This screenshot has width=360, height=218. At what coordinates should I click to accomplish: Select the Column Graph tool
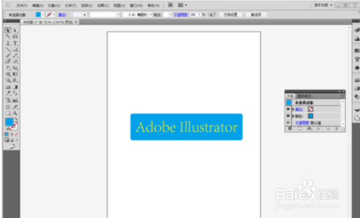click(x=15, y=100)
